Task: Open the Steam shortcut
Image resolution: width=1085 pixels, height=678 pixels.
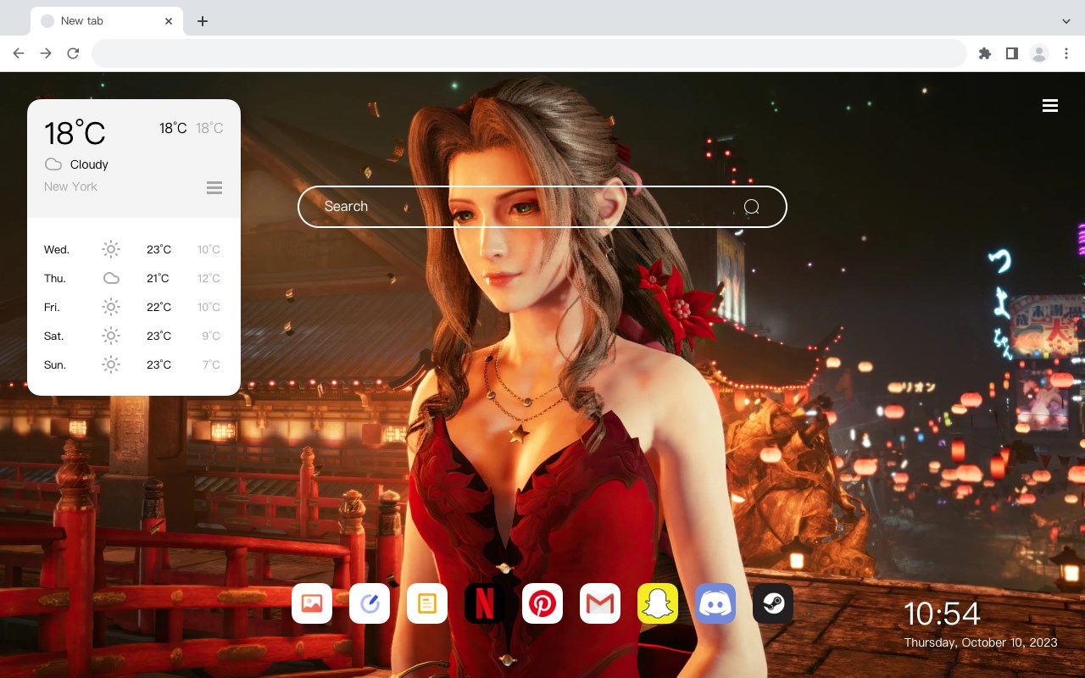Action: [773, 603]
